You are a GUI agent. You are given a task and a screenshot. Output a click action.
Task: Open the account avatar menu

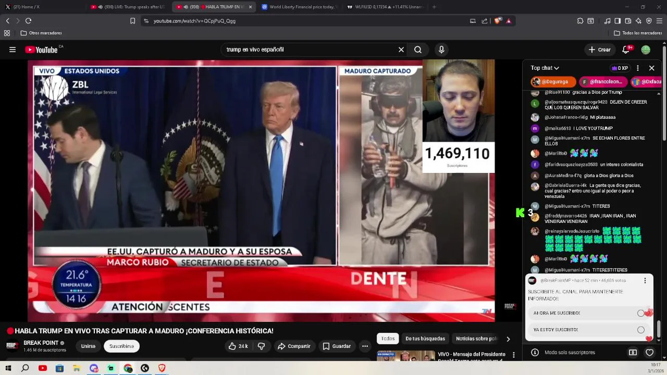[646, 49]
